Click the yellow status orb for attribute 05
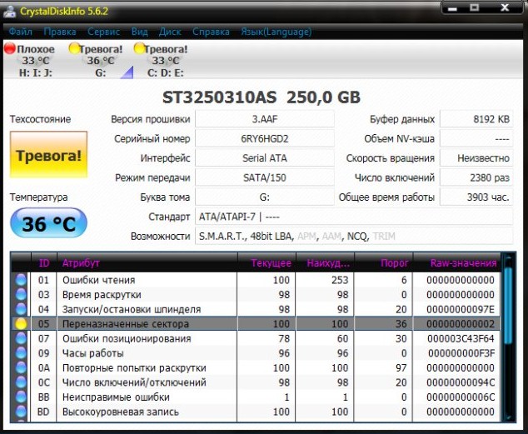Screen dimensions: 528x434 tap(21, 323)
